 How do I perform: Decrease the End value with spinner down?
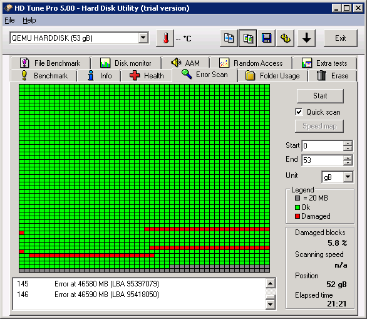pyautogui.click(x=348, y=163)
